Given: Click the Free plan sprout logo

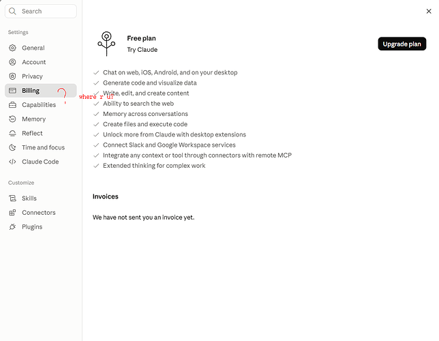Looking at the screenshot, I should point(106,44).
